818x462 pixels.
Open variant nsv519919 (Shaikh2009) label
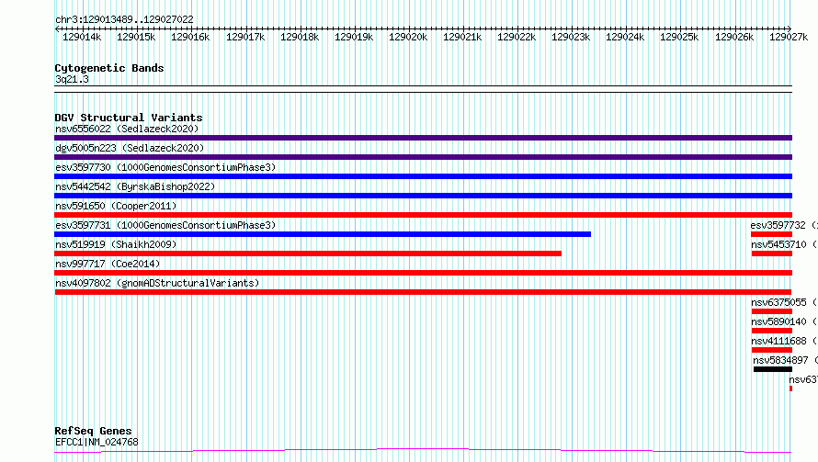(x=116, y=244)
